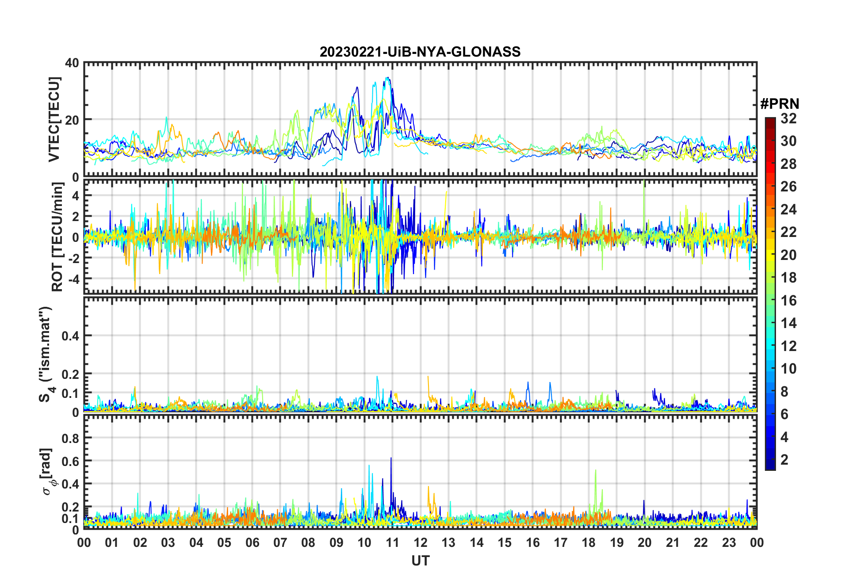Select the "VTEC[TECU]" y-axis label
Screen dimensions: 841x588
(x=54, y=119)
